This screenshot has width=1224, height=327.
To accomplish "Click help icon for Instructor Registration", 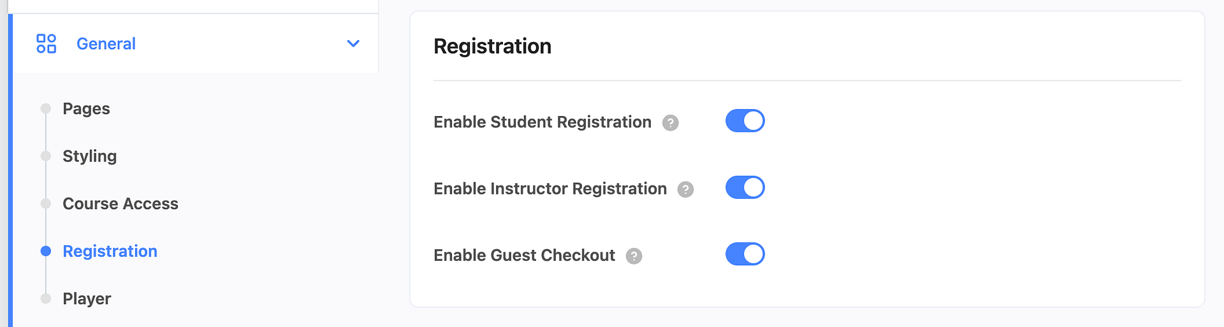I will point(685,189).
